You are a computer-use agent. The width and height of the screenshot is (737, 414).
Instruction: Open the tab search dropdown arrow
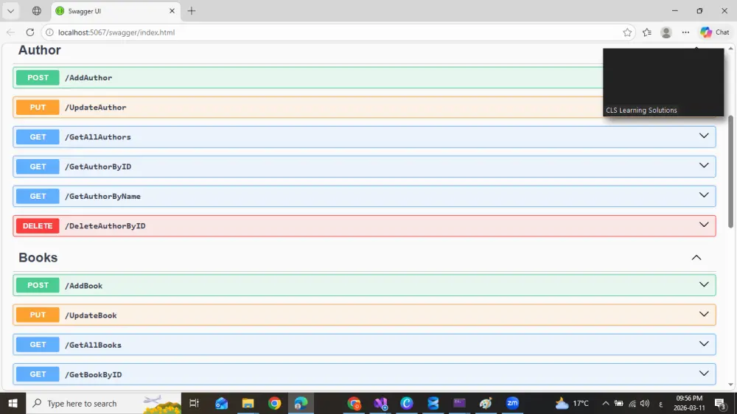point(10,11)
